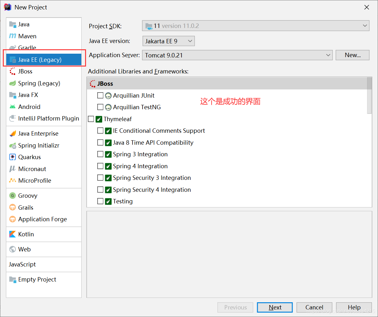Click the Java EE (Legacy) icon
Image resolution: width=378 pixels, height=317 pixels.
pyautogui.click(x=13, y=60)
